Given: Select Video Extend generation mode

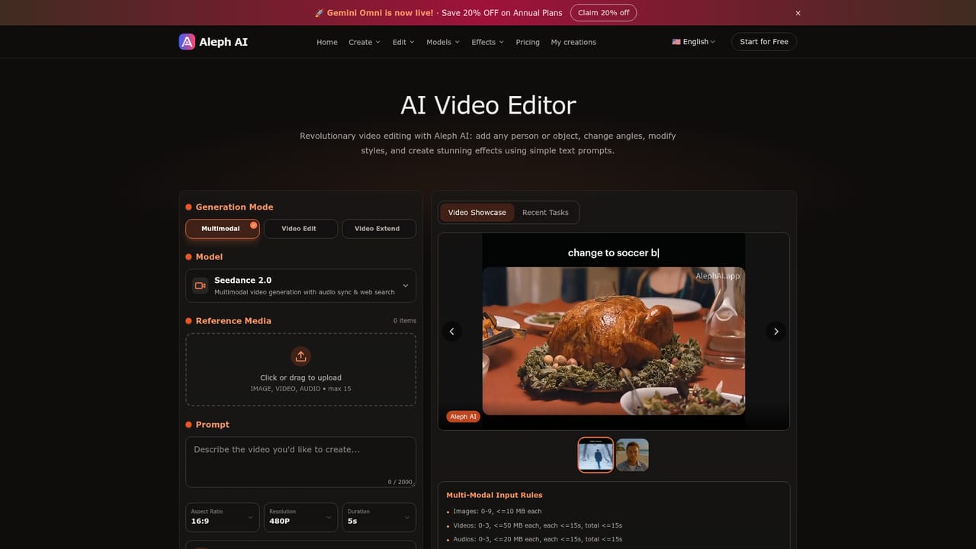Looking at the screenshot, I should coord(379,229).
